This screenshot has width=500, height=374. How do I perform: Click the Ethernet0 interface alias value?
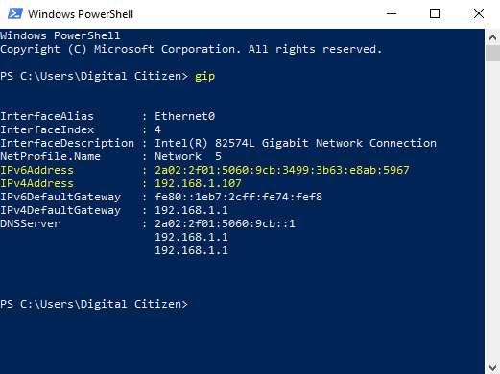[x=185, y=116]
